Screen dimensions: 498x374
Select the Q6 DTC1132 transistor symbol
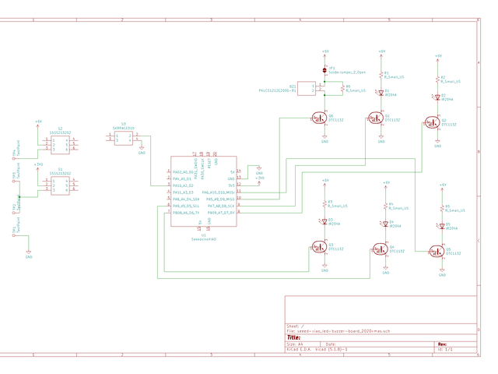pos(319,118)
